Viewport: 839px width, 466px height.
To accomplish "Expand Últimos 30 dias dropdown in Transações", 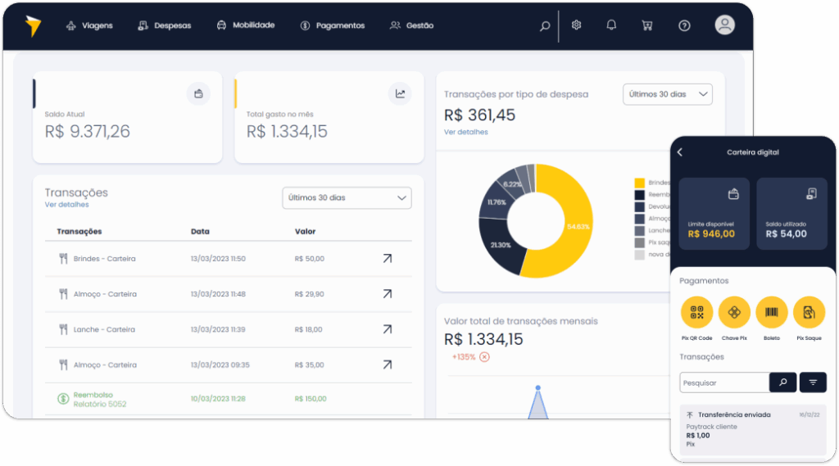I will (x=347, y=198).
